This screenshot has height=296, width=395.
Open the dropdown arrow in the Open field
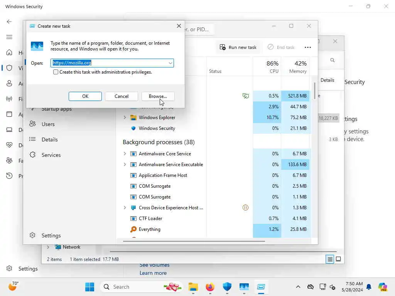(170, 63)
